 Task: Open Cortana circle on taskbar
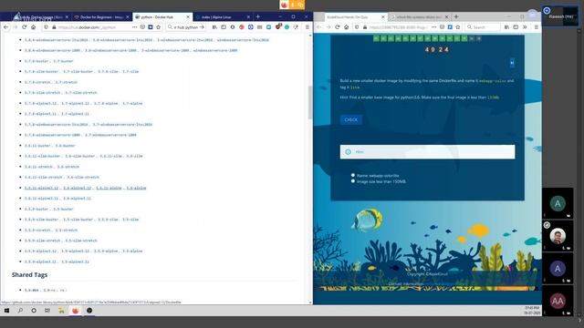[x=34, y=311]
